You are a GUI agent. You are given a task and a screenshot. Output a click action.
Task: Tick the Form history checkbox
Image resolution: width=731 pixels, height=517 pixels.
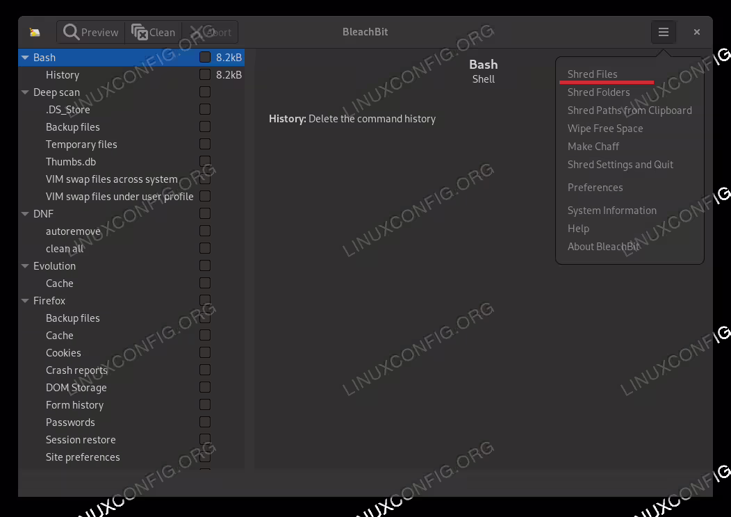pos(205,404)
